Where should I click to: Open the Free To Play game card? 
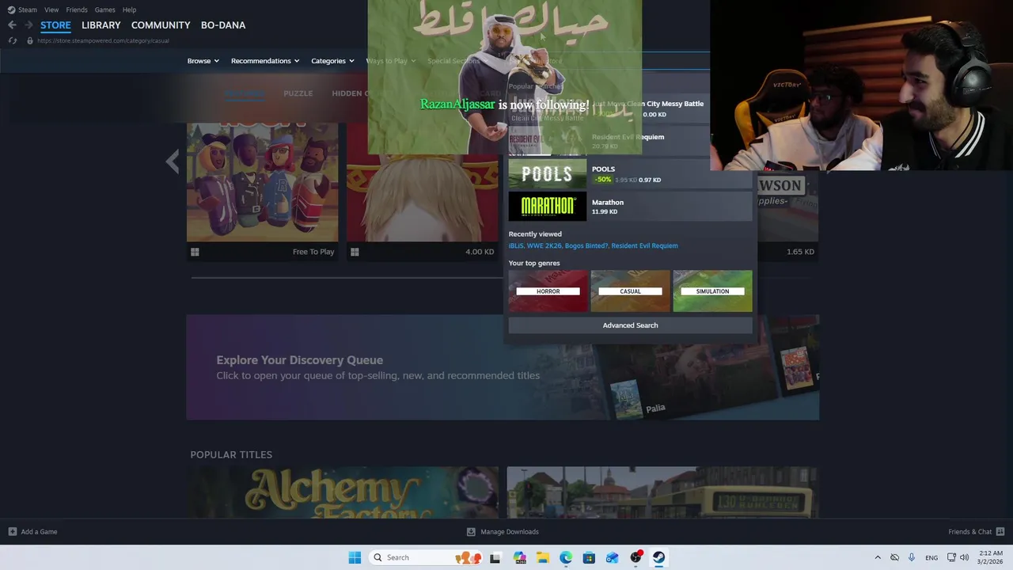point(262,191)
